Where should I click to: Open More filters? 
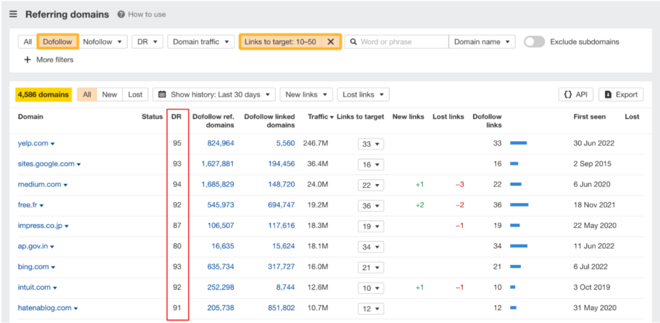pyautogui.click(x=49, y=60)
